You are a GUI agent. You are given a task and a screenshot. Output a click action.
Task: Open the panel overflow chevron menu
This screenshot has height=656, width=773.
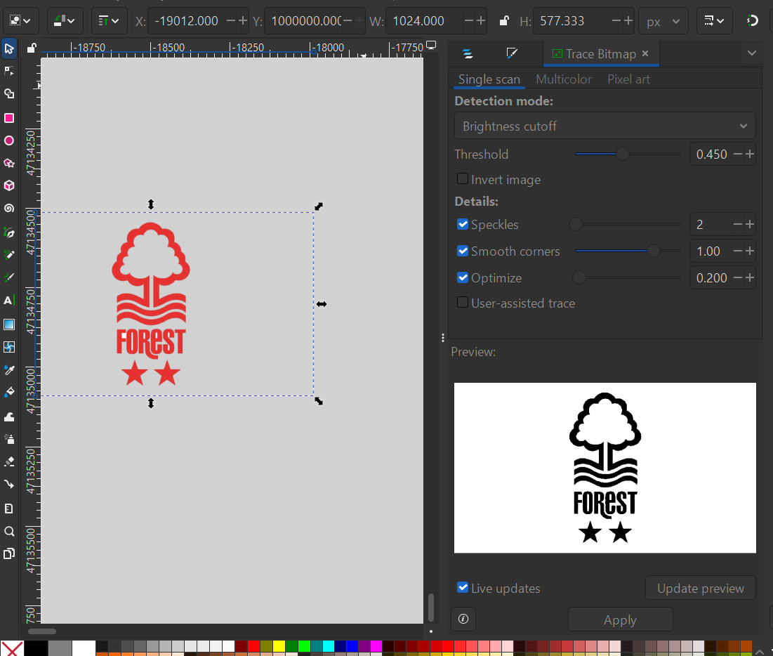752,53
